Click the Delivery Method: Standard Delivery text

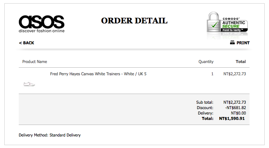point(50,135)
